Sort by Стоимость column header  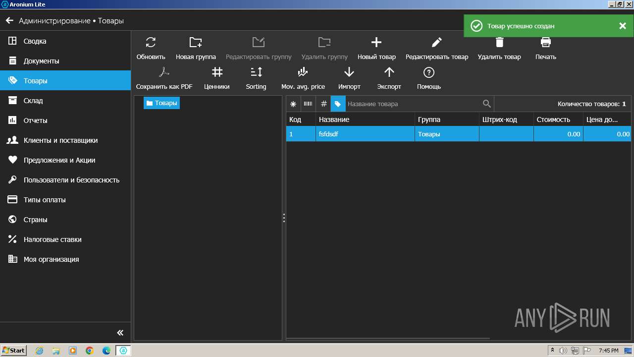559,119
